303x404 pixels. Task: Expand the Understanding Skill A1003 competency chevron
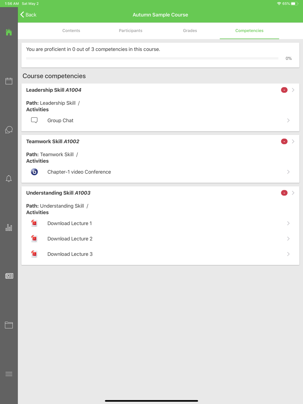click(x=293, y=193)
